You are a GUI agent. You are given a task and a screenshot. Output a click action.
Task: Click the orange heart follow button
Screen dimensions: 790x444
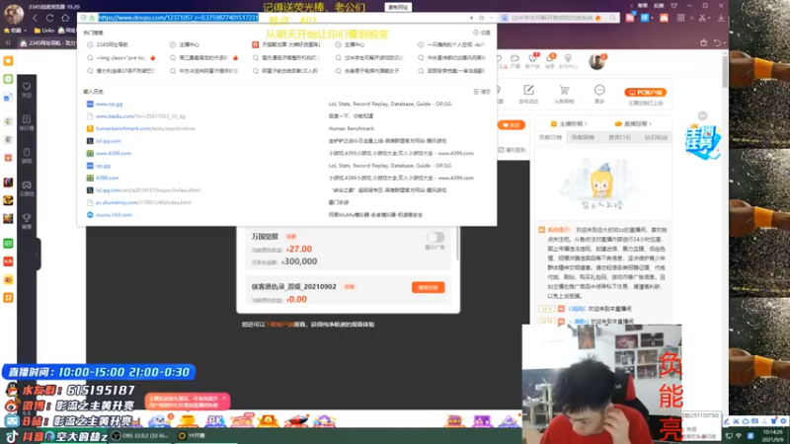(x=512, y=125)
